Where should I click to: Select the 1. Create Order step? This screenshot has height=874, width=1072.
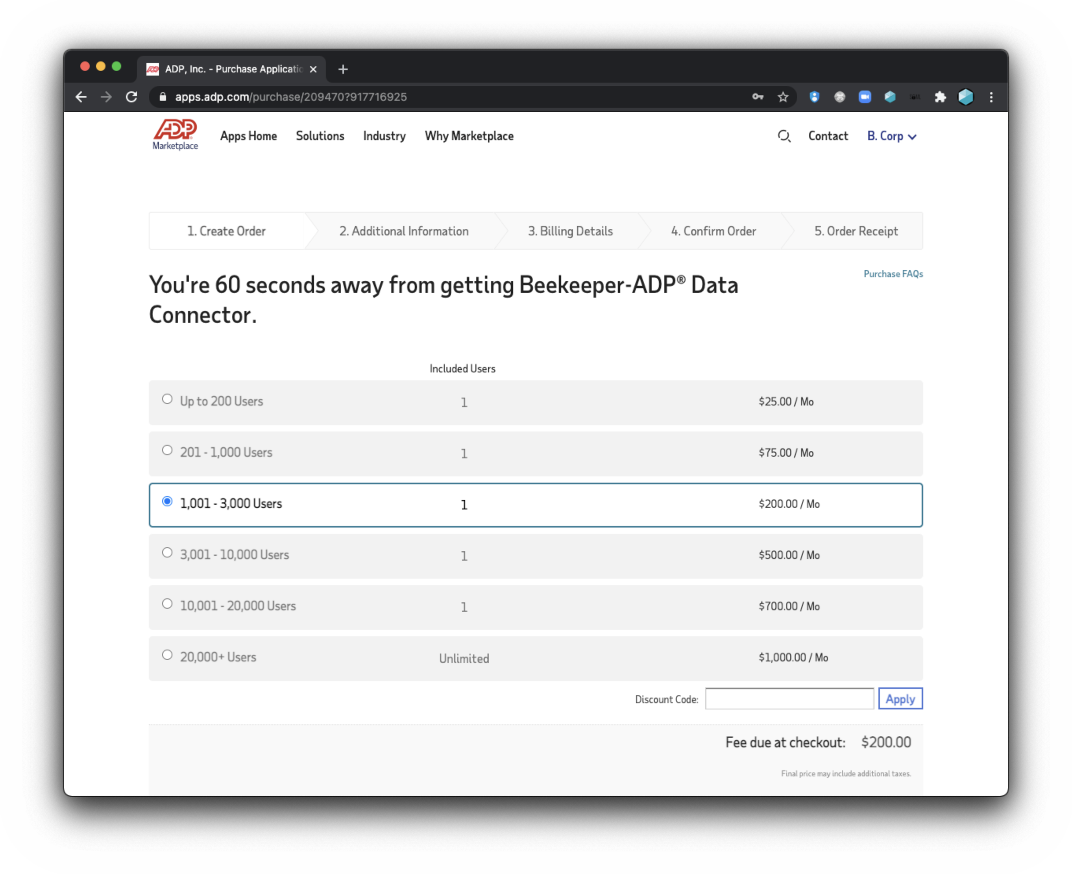pyautogui.click(x=226, y=231)
